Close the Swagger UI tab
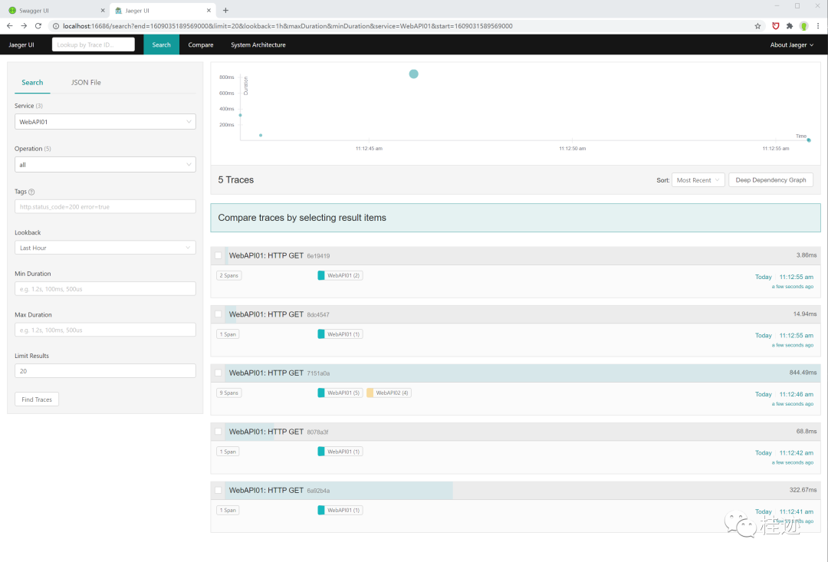 pos(103,11)
